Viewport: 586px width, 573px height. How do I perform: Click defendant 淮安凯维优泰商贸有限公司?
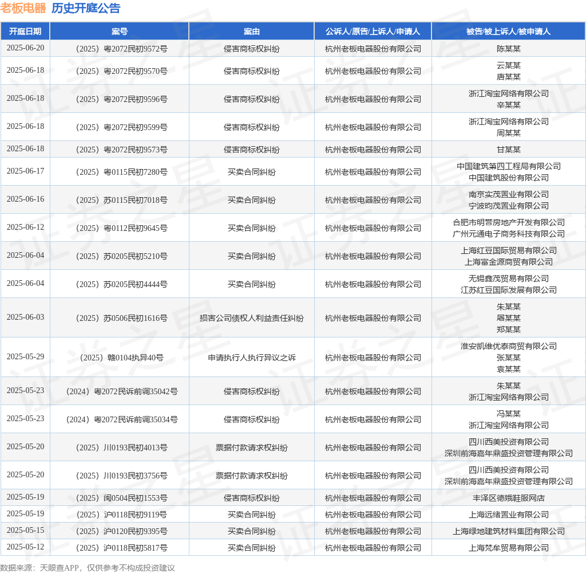click(x=509, y=346)
